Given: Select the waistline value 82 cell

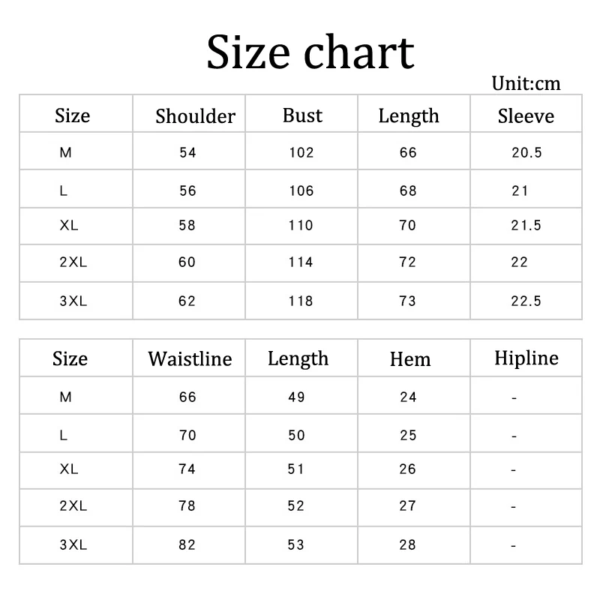Looking at the screenshot, I should point(187,545).
